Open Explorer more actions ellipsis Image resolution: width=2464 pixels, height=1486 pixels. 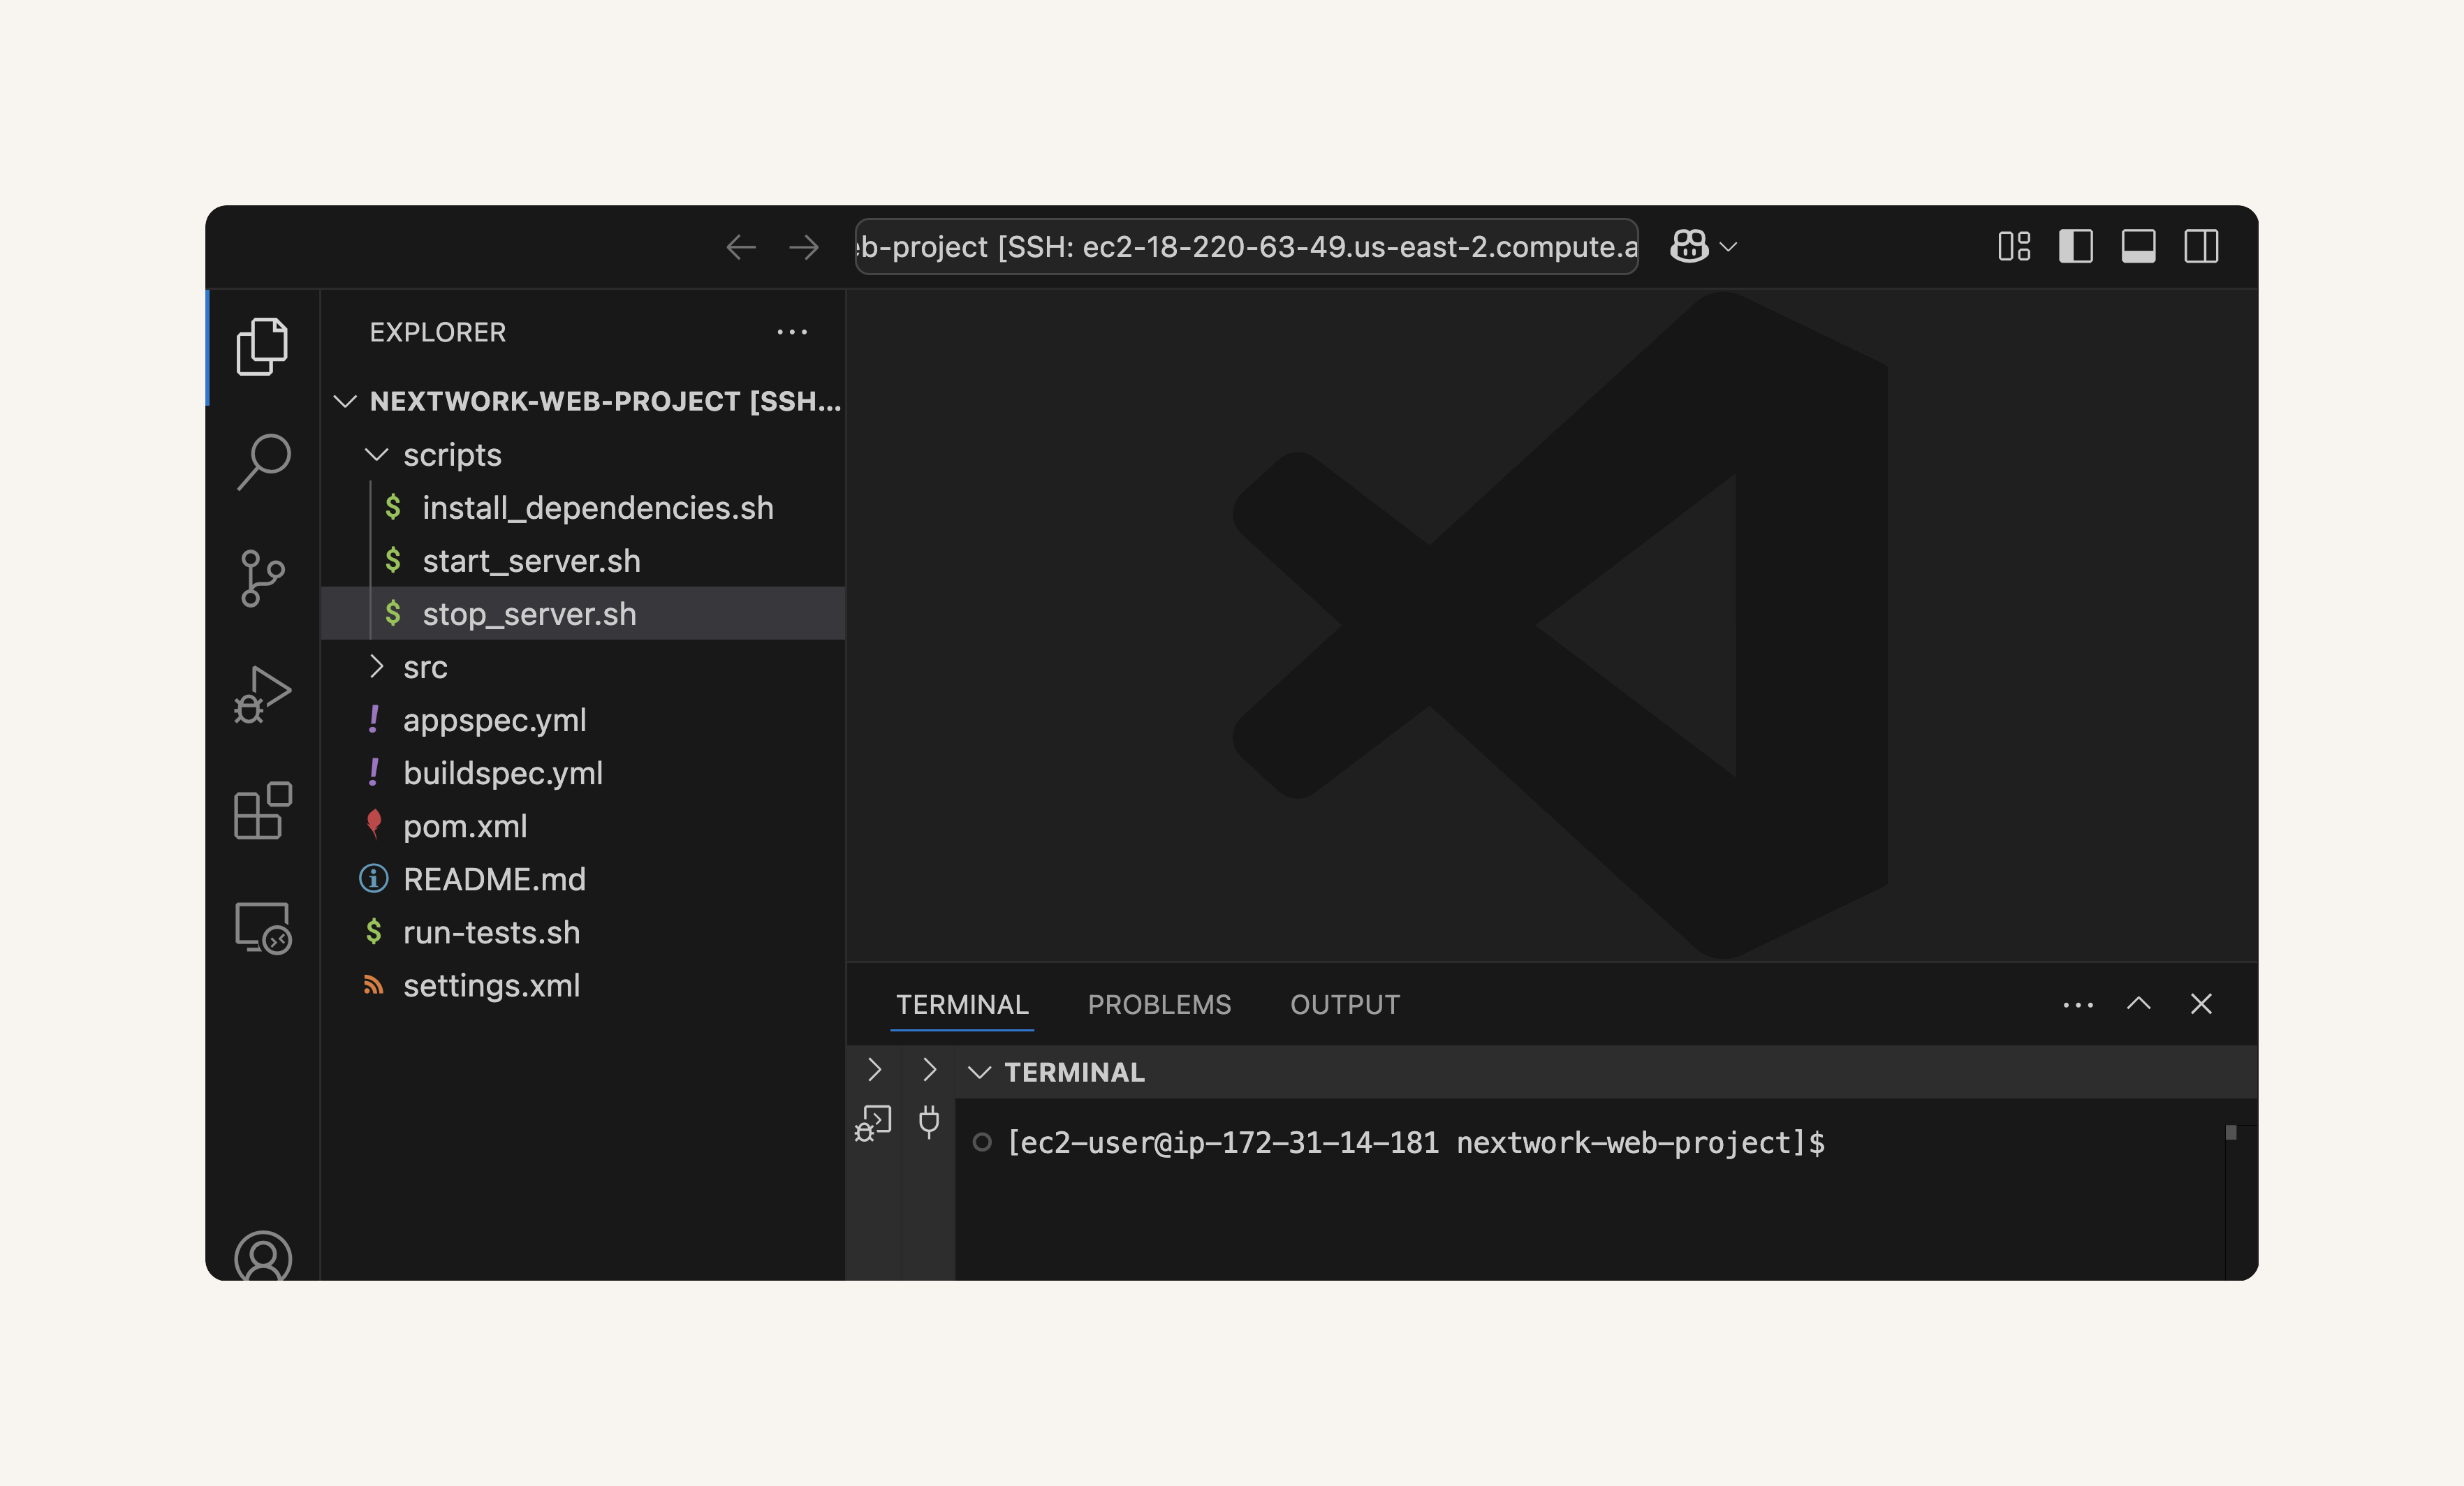[x=792, y=332]
